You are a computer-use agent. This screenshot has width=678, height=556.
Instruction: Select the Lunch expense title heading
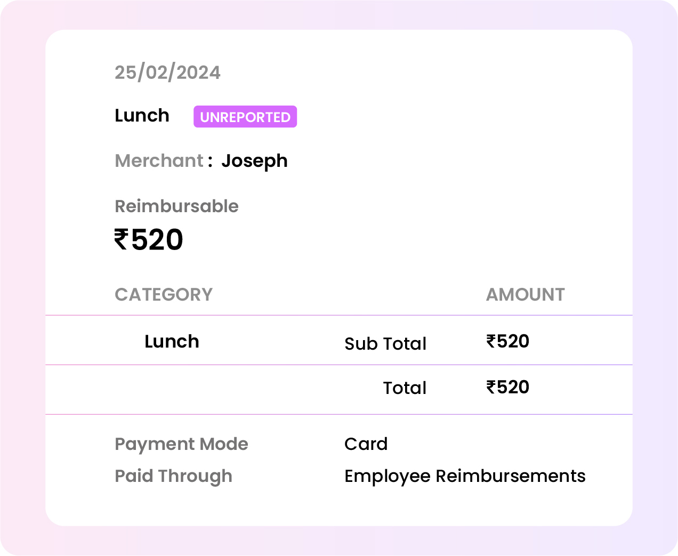tap(142, 116)
